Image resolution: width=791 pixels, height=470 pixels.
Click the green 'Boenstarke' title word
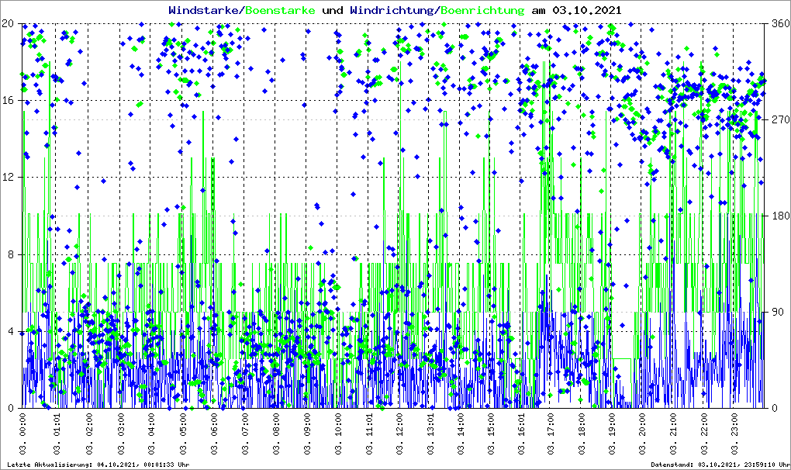(281, 10)
